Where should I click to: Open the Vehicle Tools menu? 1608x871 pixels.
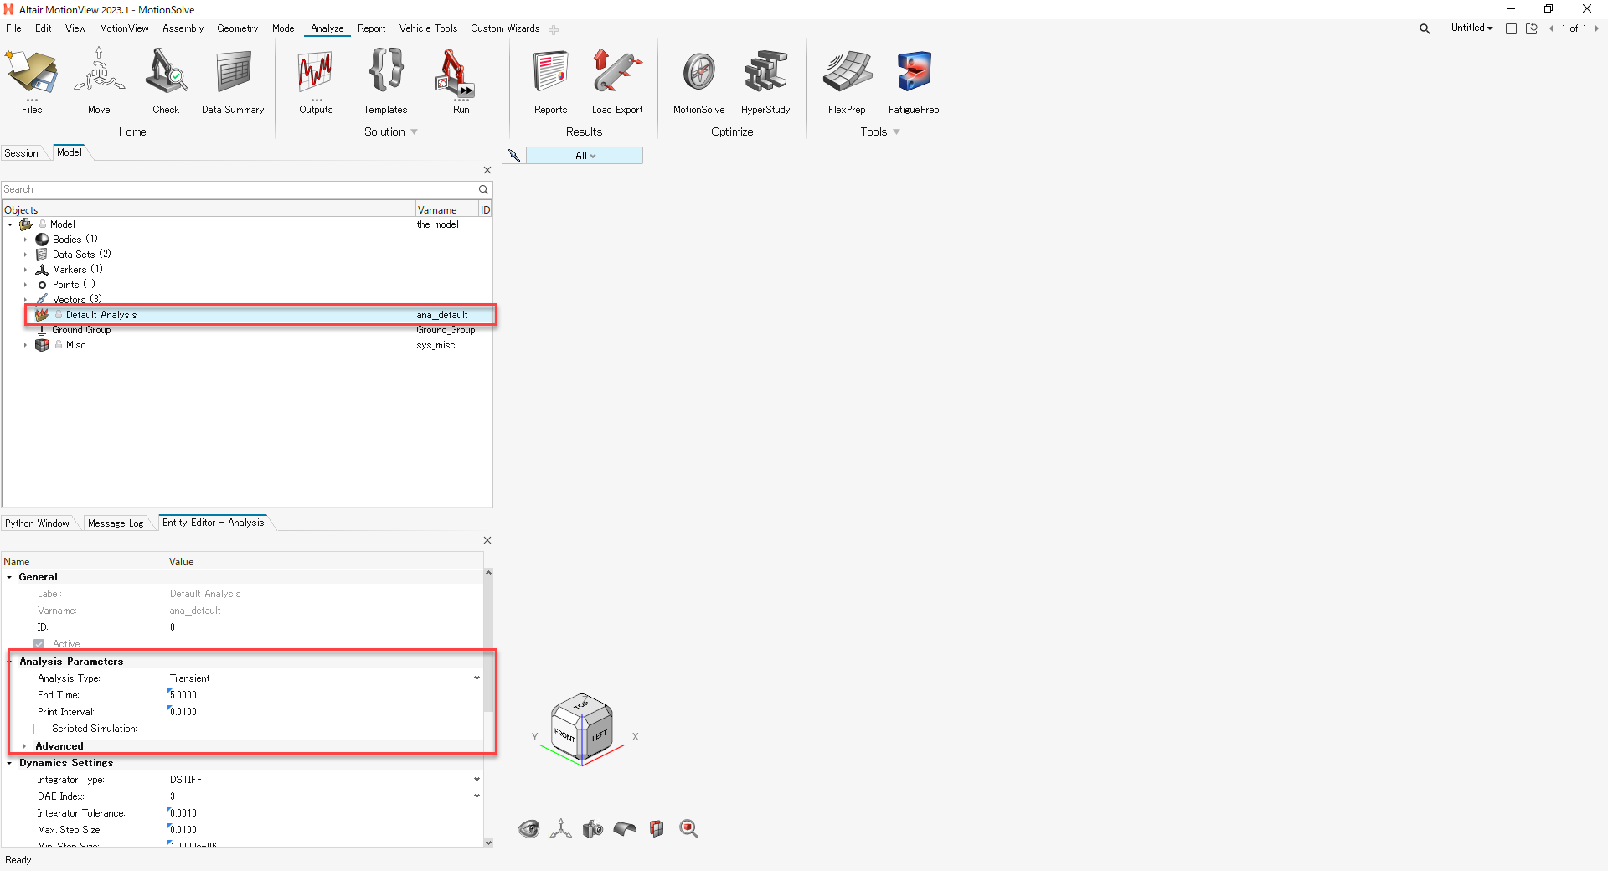(x=428, y=28)
